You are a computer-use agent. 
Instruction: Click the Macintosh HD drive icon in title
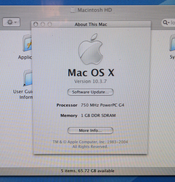point(73,10)
